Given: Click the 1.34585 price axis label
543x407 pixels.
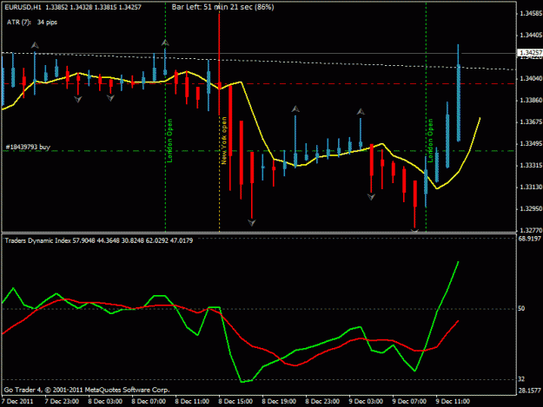Looking at the screenshot, I should click(531, 14).
